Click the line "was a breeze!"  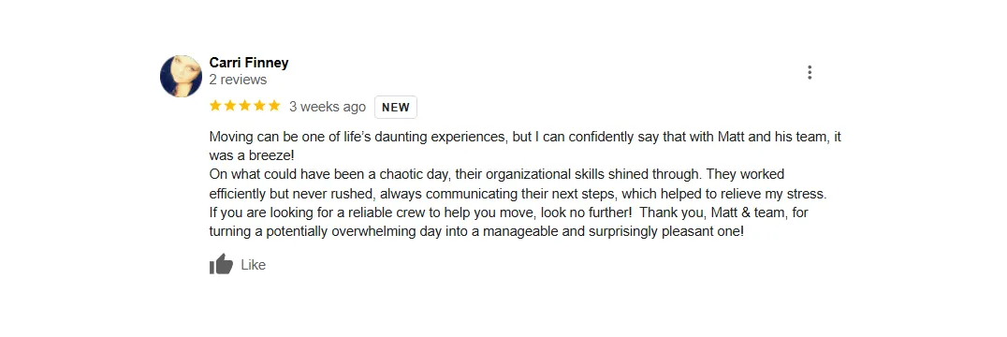(x=252, y=155)
